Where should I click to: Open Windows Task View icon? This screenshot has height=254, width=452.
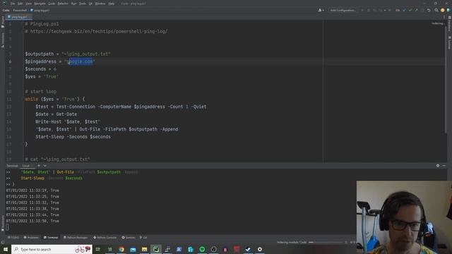[x=98, y=249]
